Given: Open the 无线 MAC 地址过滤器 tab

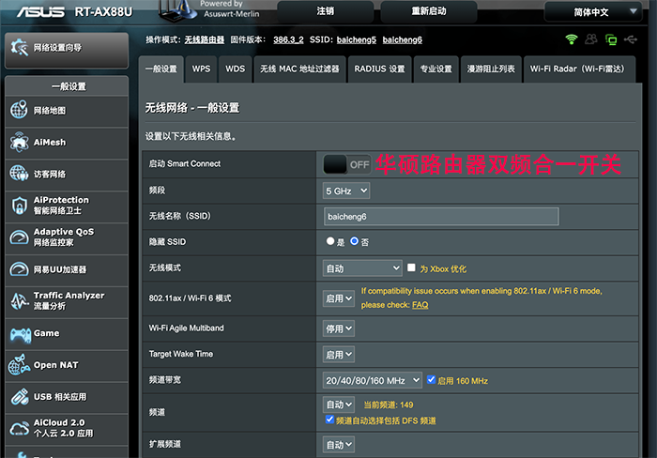Looking at the screenshot, I should click(x=299, y=69).
